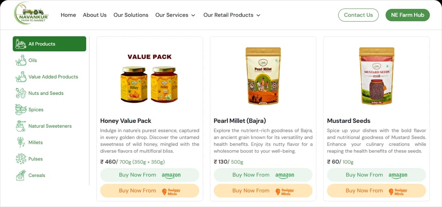Select the All Products sidebar tab
Image resolution: width=442 pixels, height=207 pixels.
(x=49, y=44)
